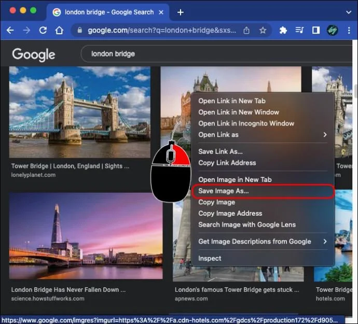Go back using the back arrow
Screen dimensions: 358x324
10,30
